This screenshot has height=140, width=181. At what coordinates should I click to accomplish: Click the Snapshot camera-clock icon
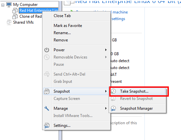click(47, 91)
